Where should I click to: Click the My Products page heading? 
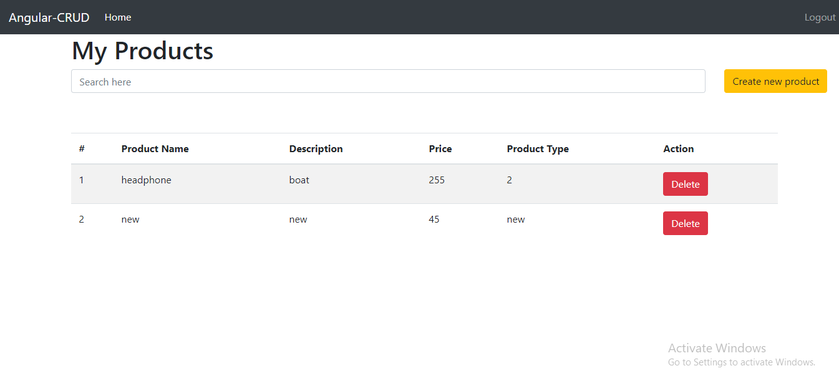coord(142,51)
